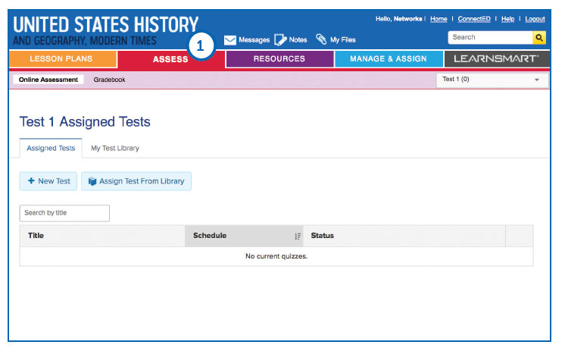Image resolution: width=565 pixels, height=348 pixels.
Task: Click the book icon on Assign Test From Library
Action: (92, 181)
